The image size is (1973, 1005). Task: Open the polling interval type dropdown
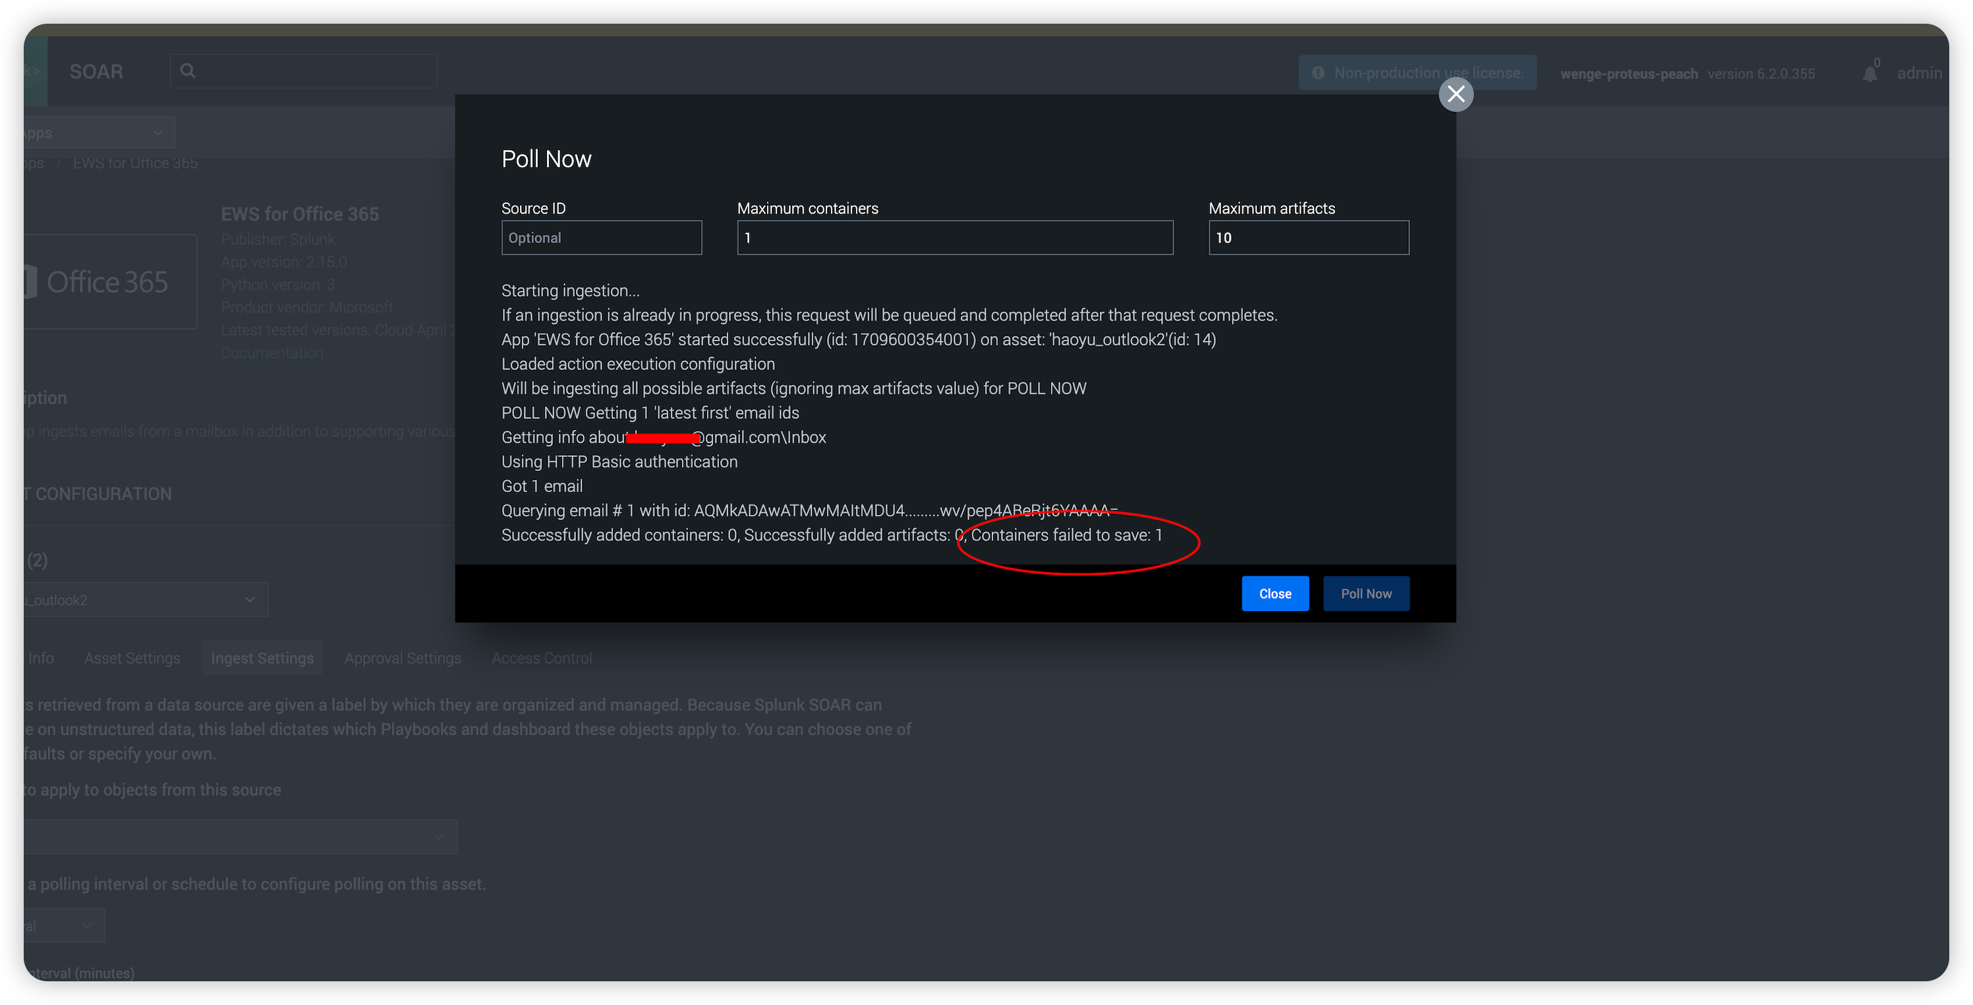coord(65,925)
